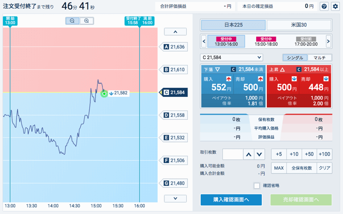This screenshot has height=214, width=343.
Task: Switch to シングル mode
Action: click(295, 58)
